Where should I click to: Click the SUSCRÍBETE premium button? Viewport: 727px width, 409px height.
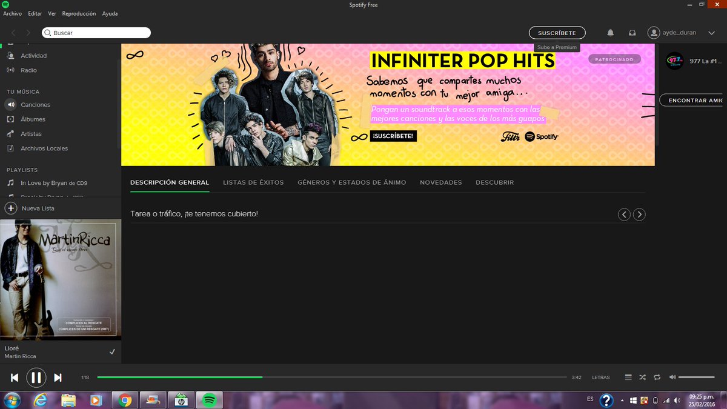click(x=557, y=33)
